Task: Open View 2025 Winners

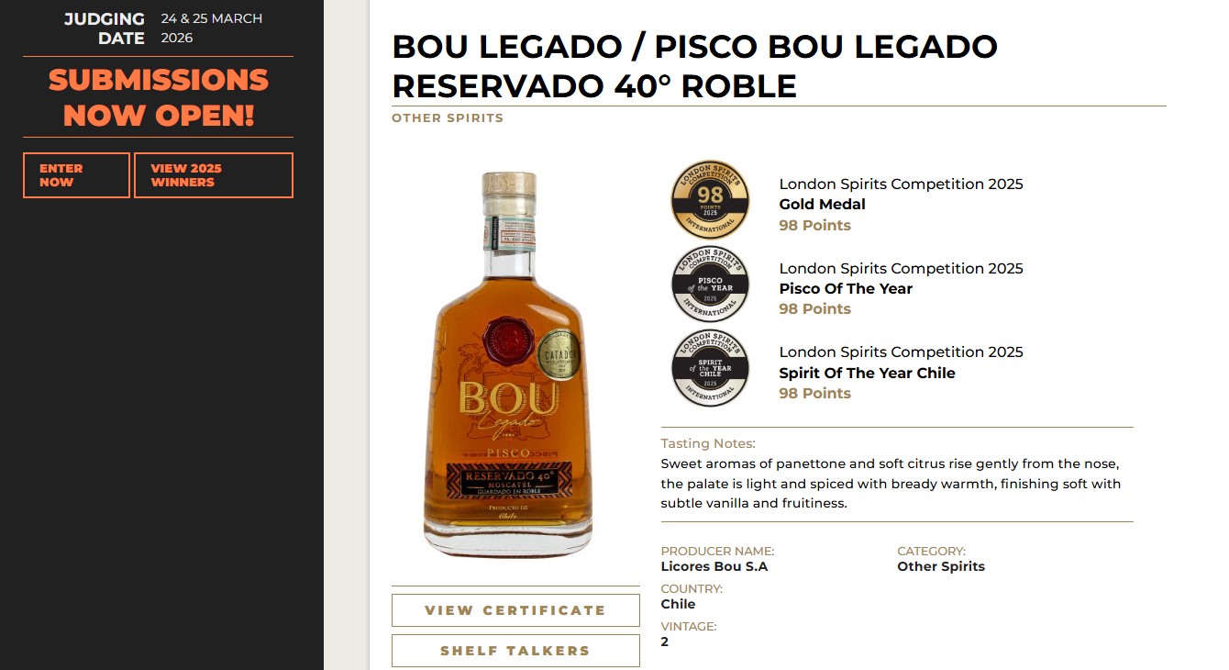Action: 214,175
